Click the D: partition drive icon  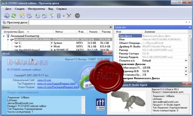[16, 46]
